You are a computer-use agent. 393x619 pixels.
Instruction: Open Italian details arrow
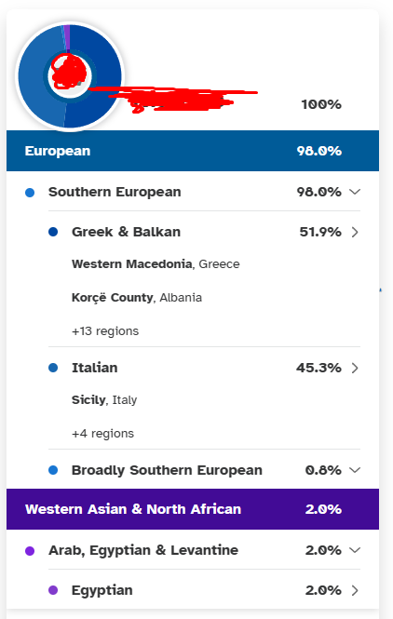tap(355, 368)
